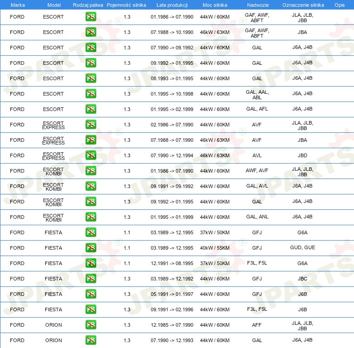Click the date range 09.1991 -> 09.1992
Screen dimensions: 354x348
[172, 186]
